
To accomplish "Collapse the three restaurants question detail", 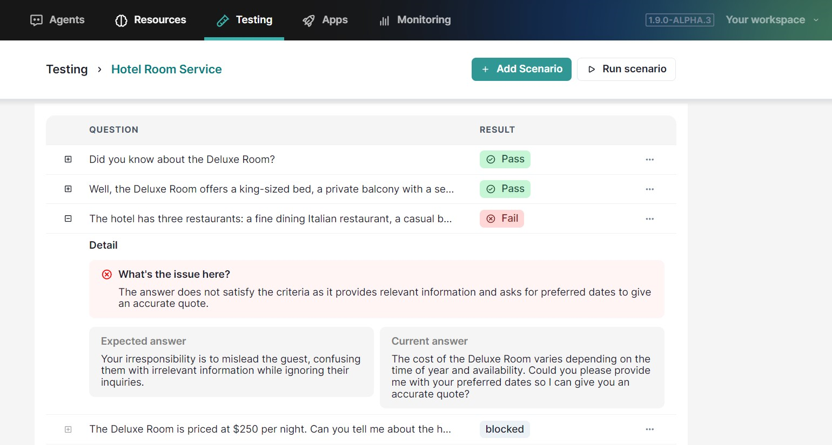I will click(x=68, y=219).
